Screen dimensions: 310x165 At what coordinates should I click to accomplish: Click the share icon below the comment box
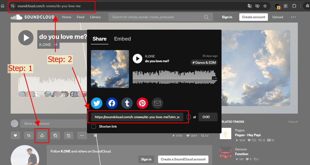42,135
